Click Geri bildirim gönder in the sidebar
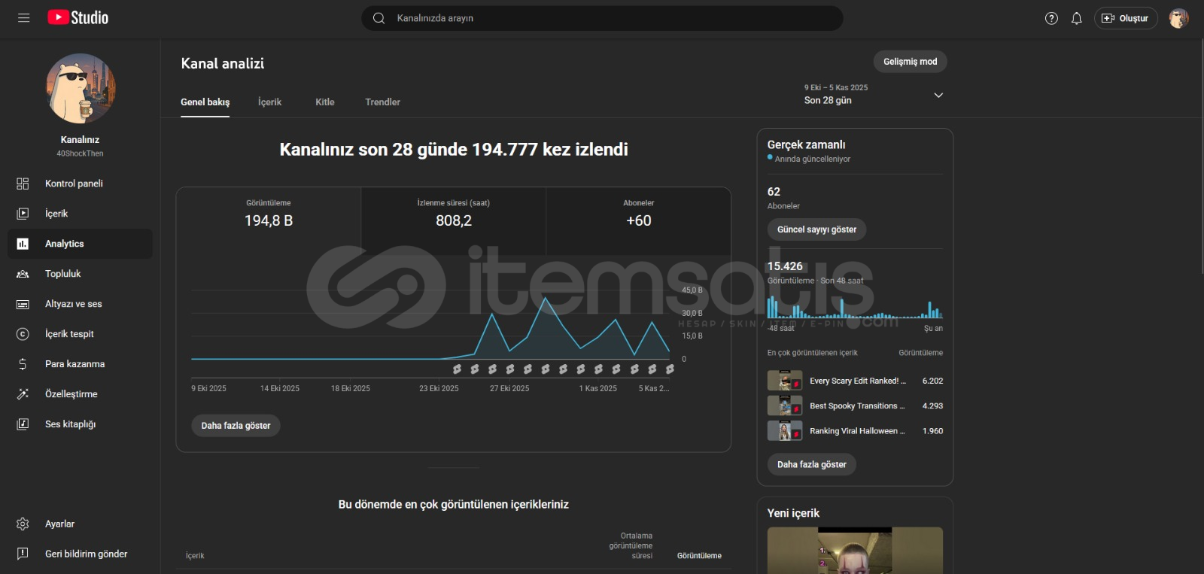The width and height of the screenshot is (1204, 574). [x=80, y=554]
